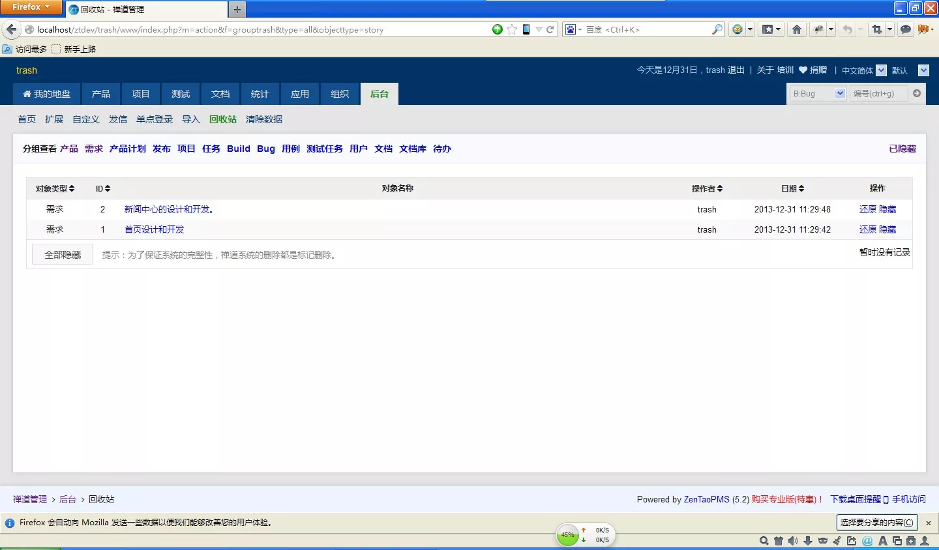Click the green go arrow in address bar
939x550 pixels.
click(498, 29)
